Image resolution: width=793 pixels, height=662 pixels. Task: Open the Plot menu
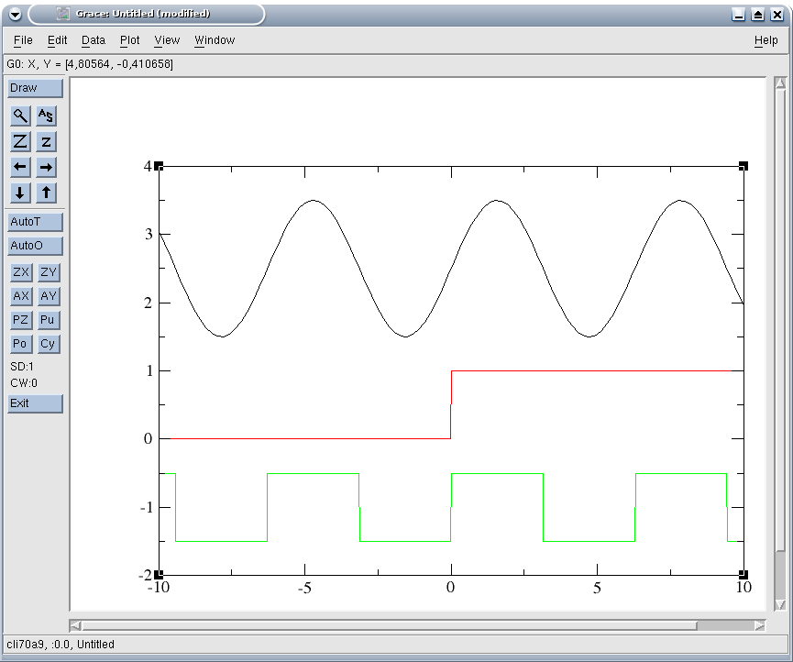129,40
